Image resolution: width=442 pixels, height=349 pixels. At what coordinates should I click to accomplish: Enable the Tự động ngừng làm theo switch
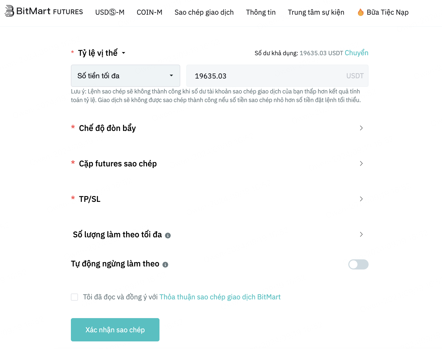point(358,264)
